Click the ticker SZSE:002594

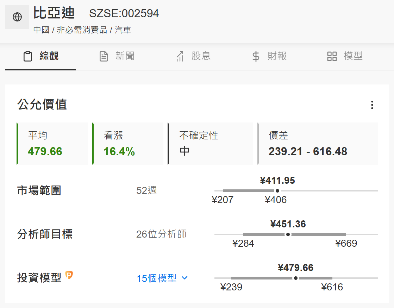pyautogui.click(x=124, y=14)
